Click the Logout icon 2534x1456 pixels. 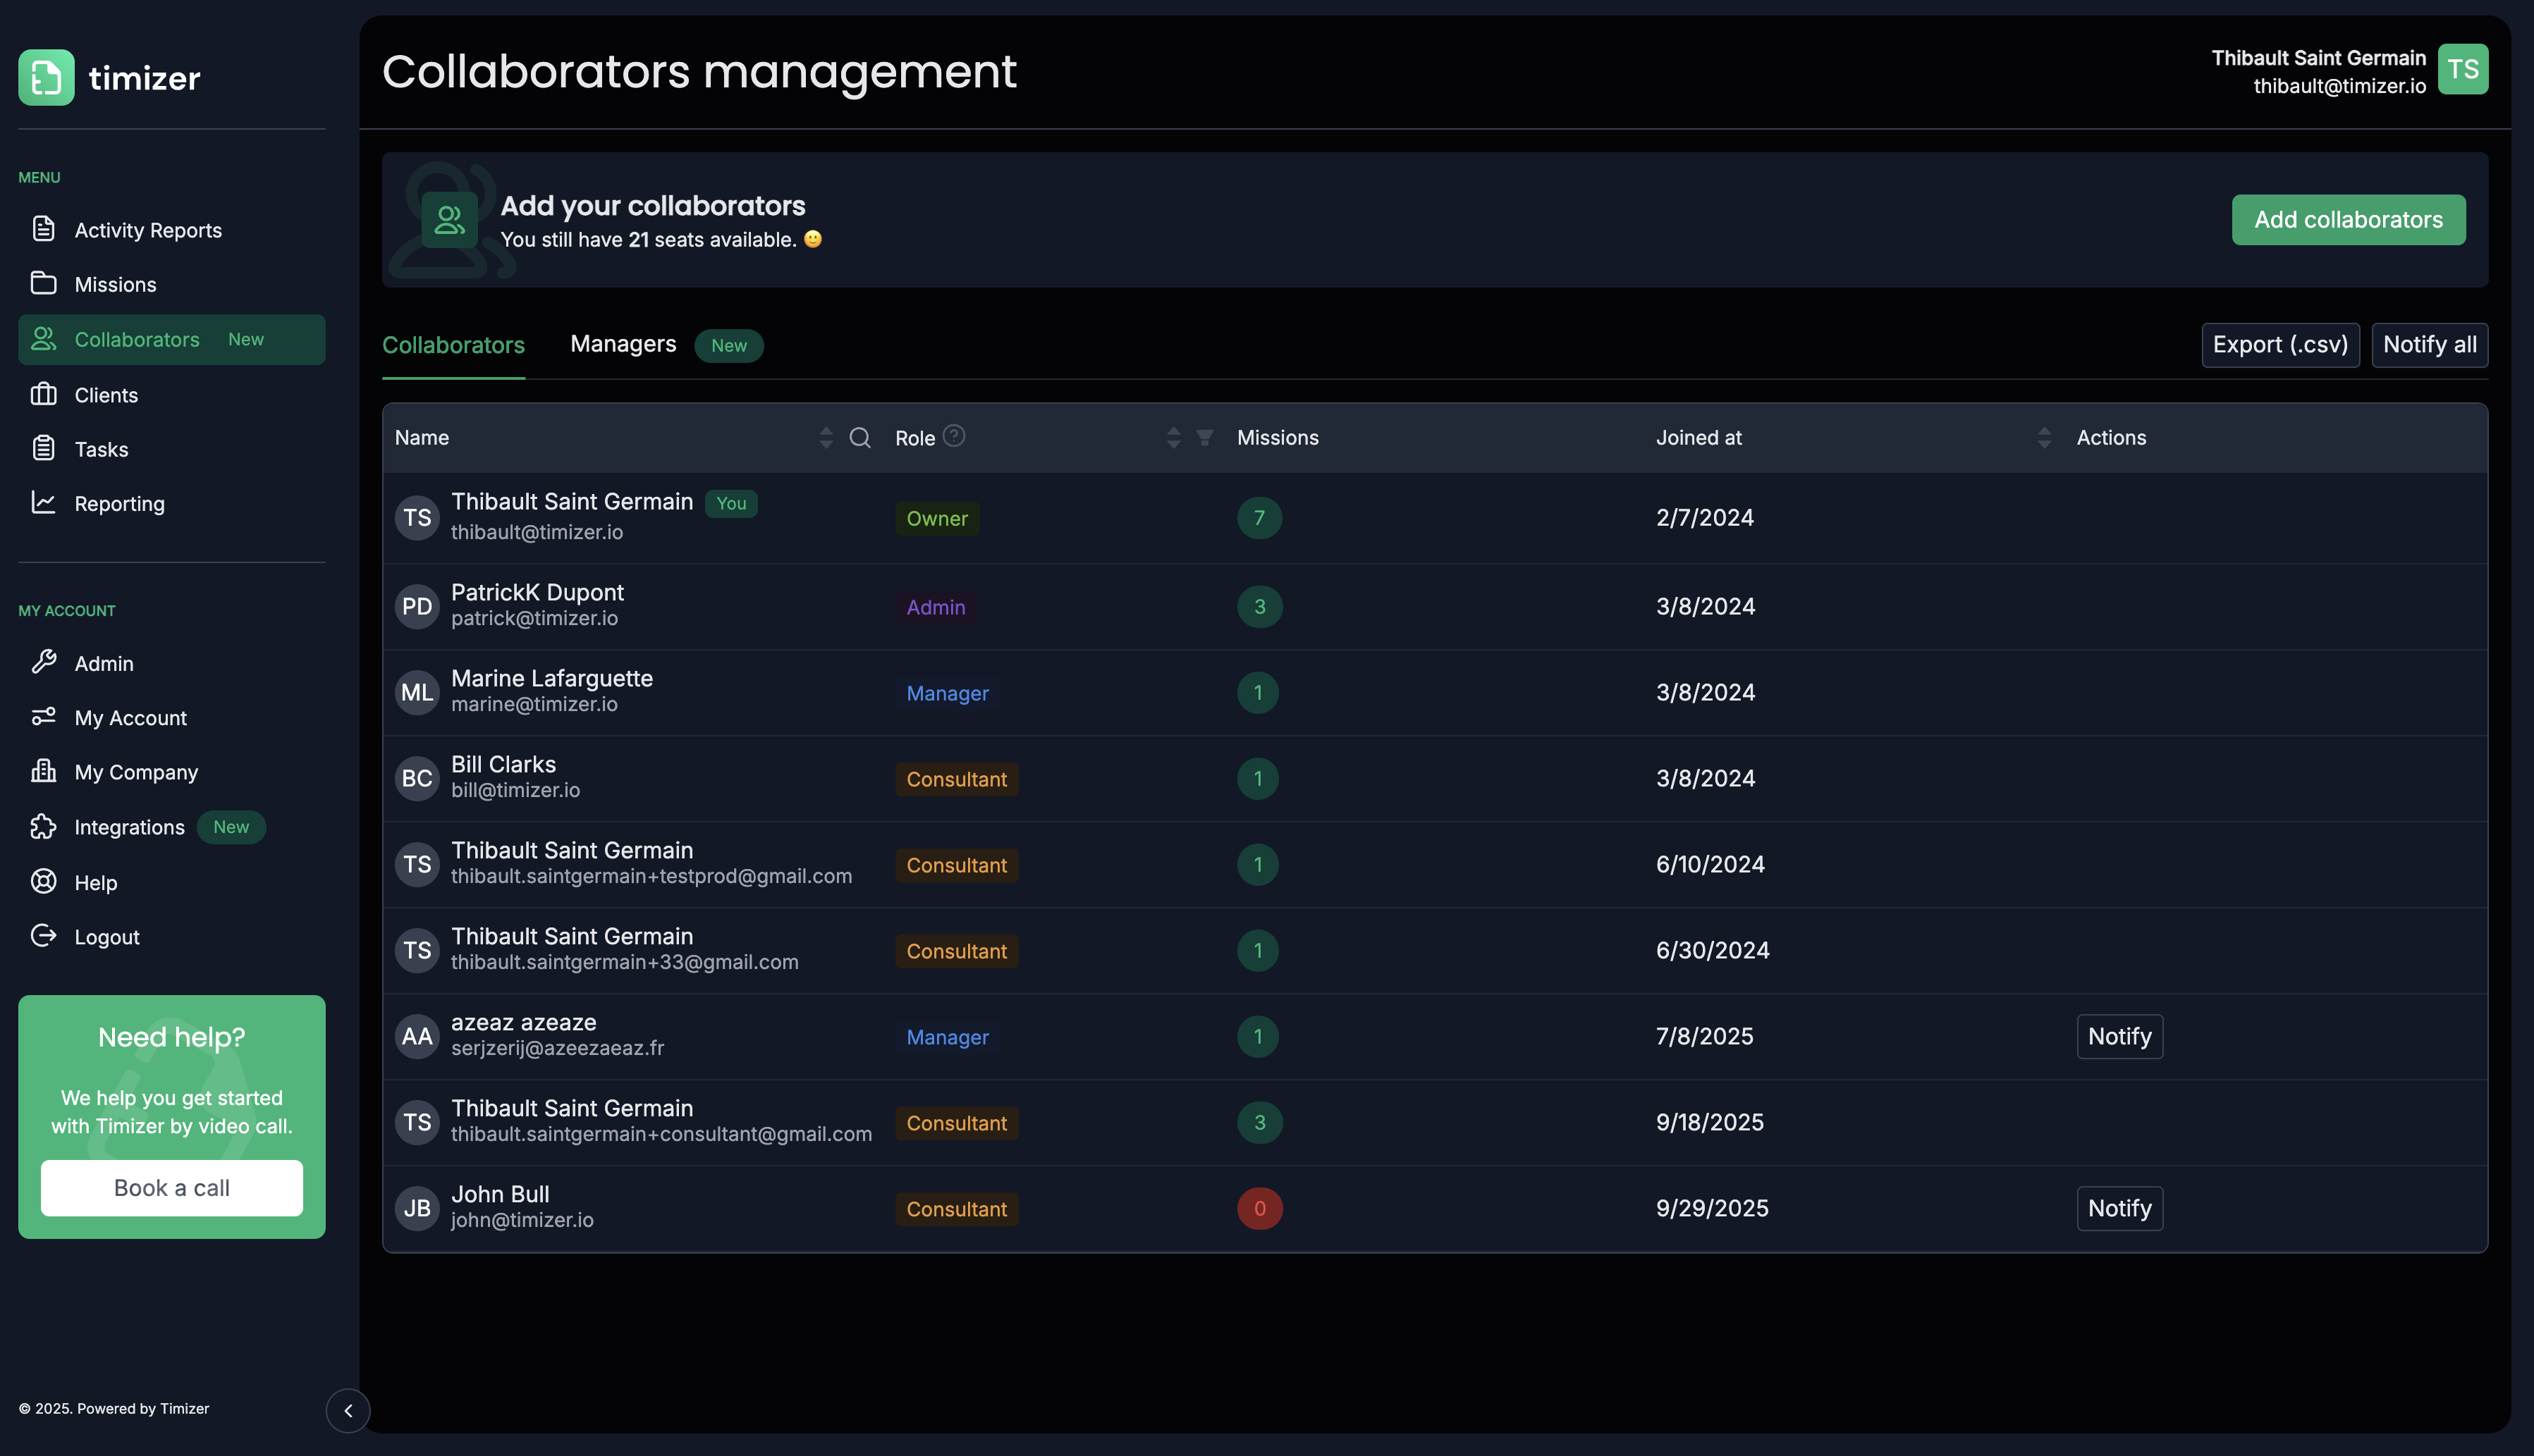tap(44, 936)
